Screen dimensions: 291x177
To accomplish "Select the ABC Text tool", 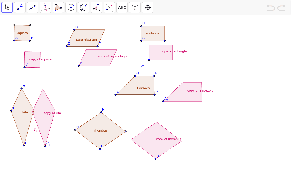I will 122,7.
